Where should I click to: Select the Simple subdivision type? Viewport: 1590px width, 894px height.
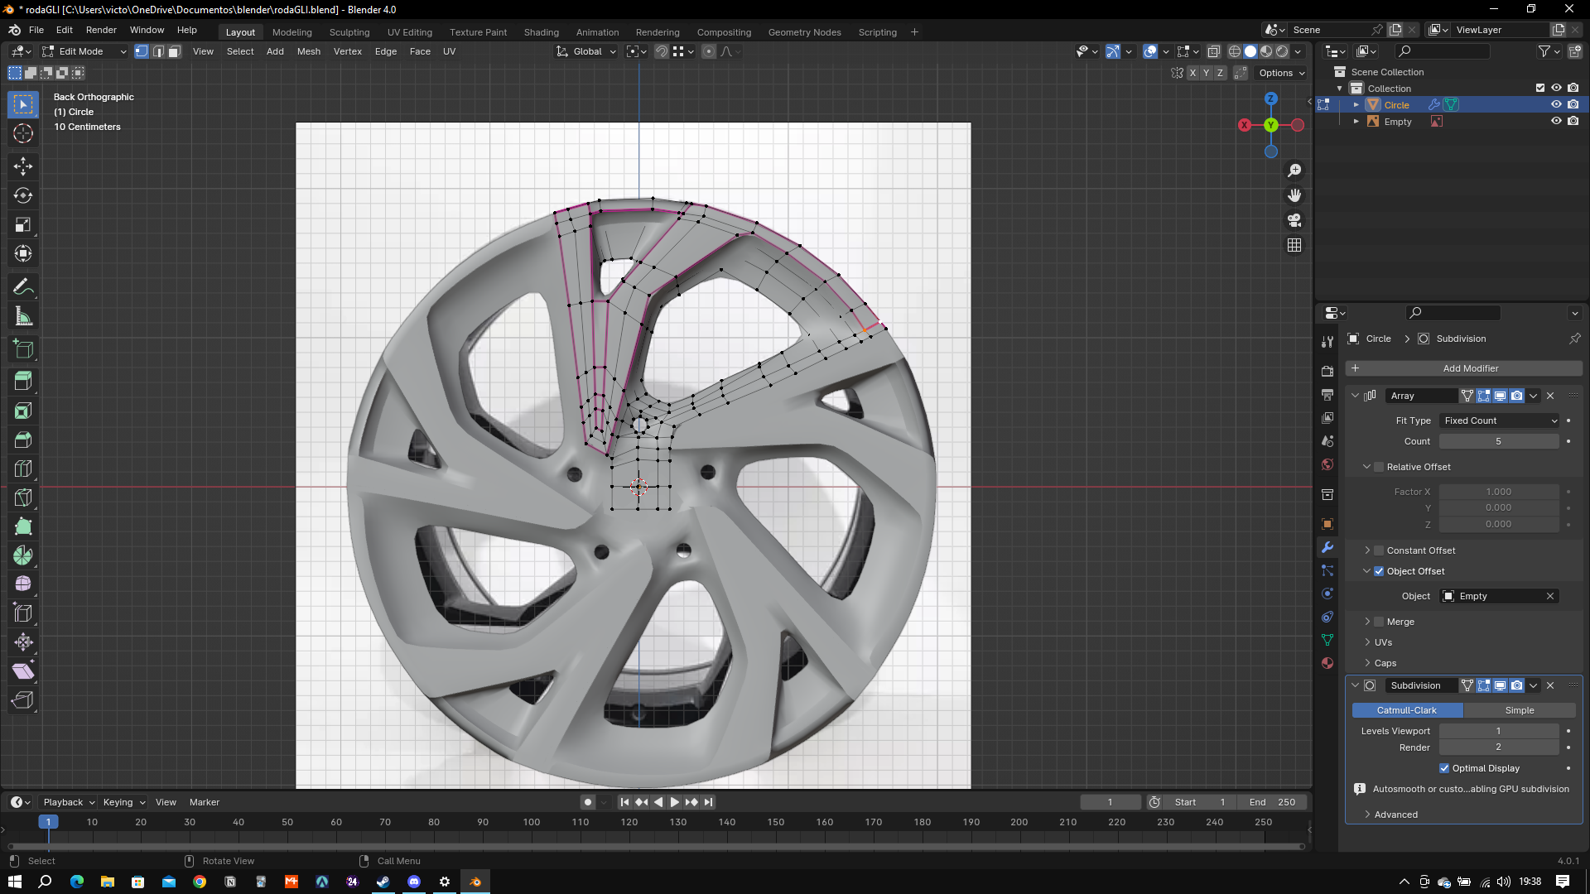point(1519,710)
